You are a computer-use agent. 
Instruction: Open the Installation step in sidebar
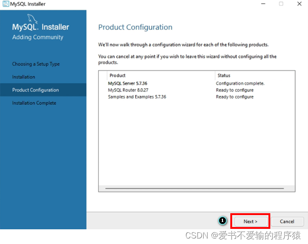[23, 77]
